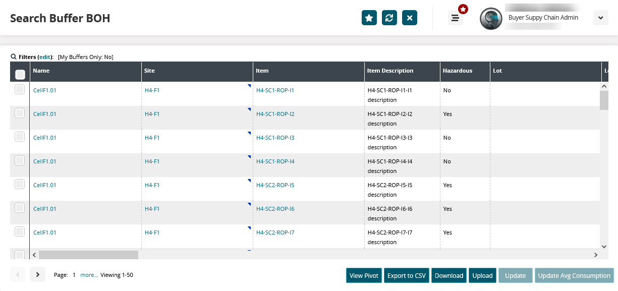Sort by the Hazardous column header
Viewport: 618px width, 291px height.
(x=457, y=71)
